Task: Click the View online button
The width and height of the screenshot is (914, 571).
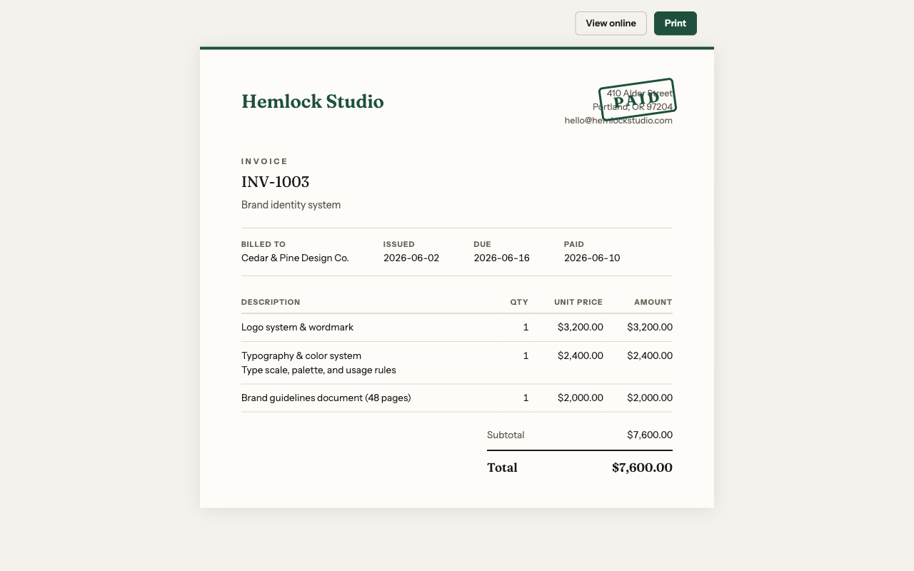Action: click(611, 24)
